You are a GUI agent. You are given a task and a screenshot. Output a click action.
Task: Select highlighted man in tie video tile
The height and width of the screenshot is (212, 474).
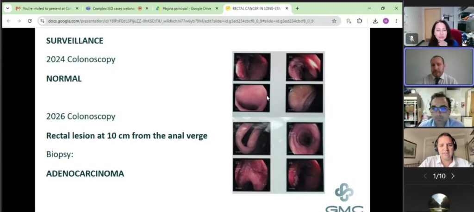pyautogui.click(x=439, y=67)
